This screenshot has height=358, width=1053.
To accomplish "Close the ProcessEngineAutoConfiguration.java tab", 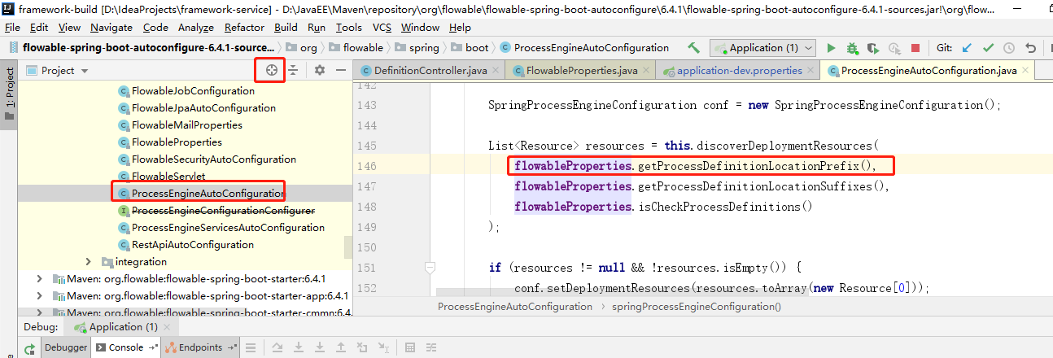I will click(1027, 71).
